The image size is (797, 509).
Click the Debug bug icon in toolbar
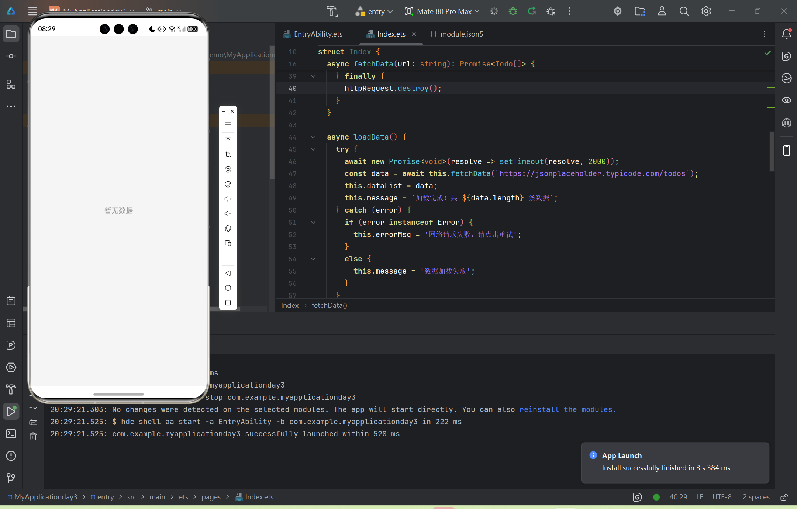tap(513, 11)
